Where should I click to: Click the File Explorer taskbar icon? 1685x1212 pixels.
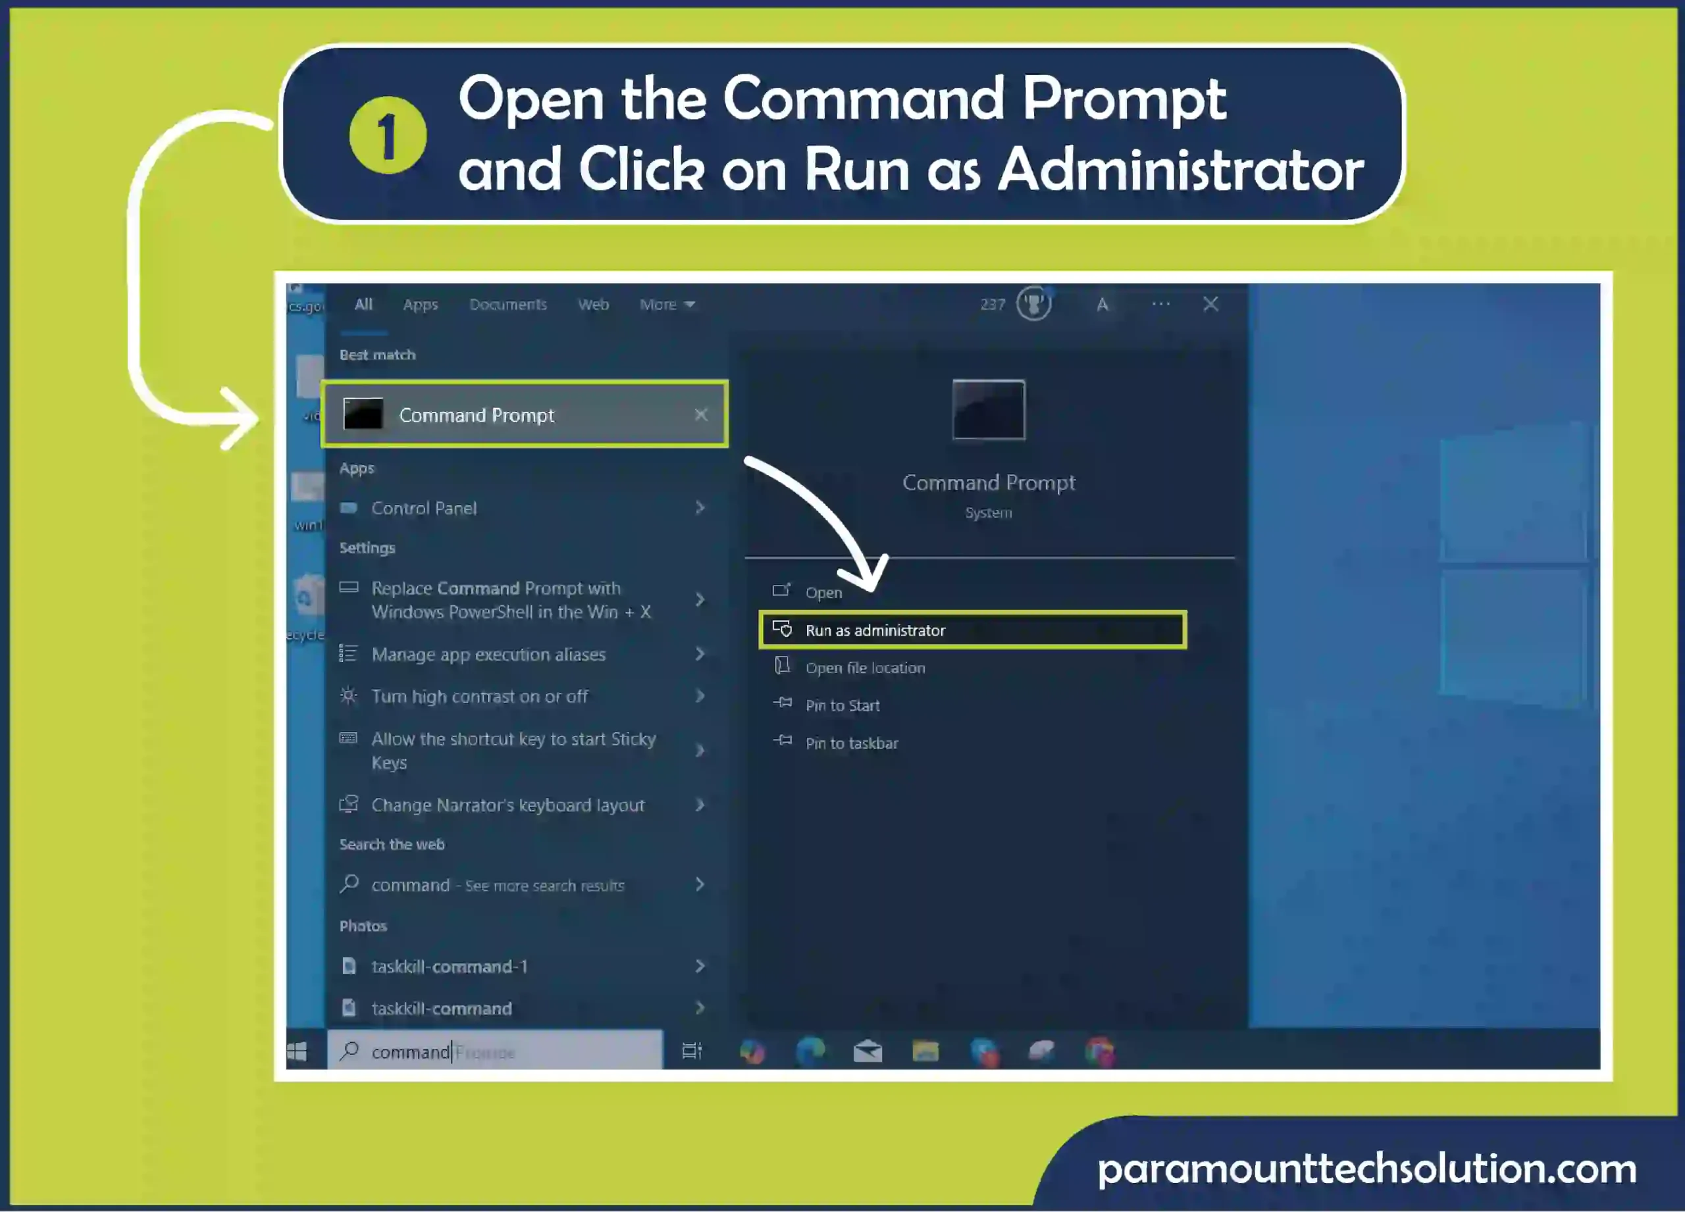pyautogui.click(x=926, y=1050)
